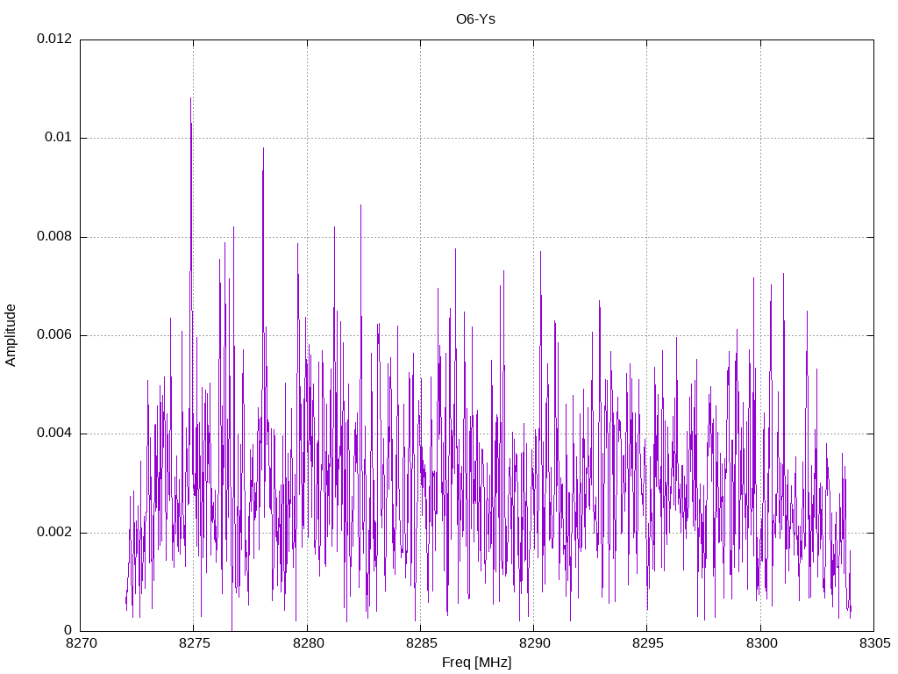Click the y-axis tick label 0.002
898x674 pixels.
coord(54,532)
